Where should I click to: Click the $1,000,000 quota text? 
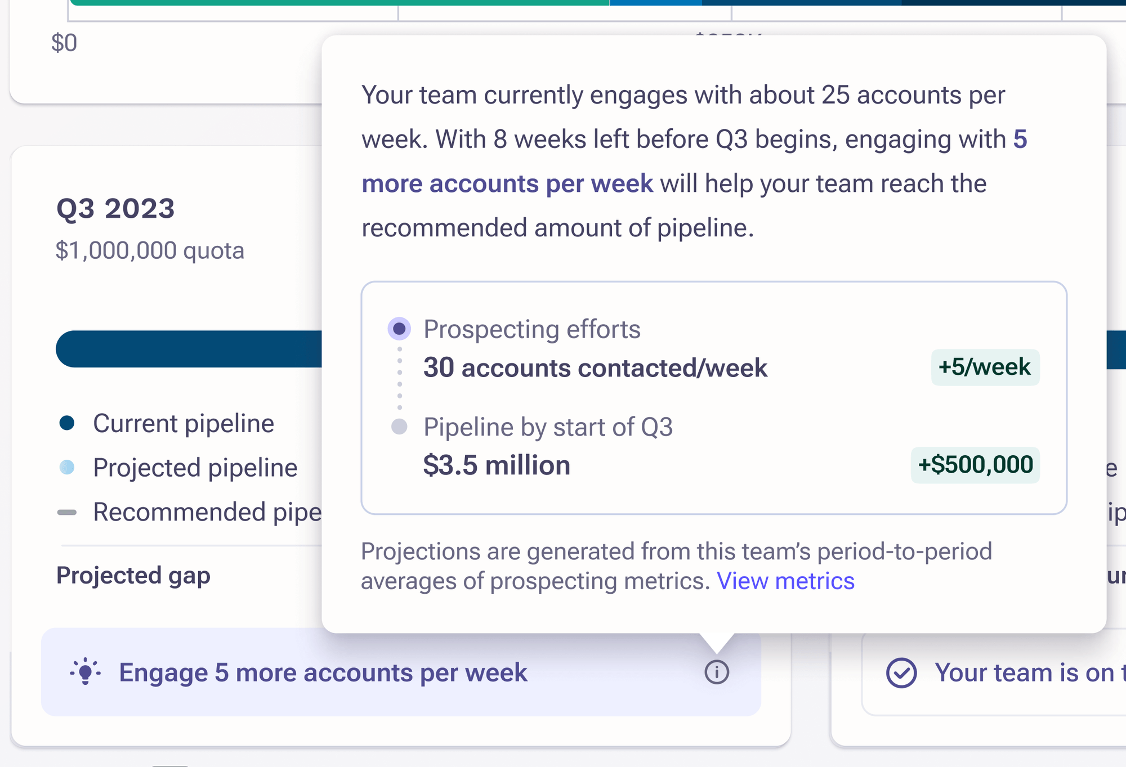click(150, 250)
